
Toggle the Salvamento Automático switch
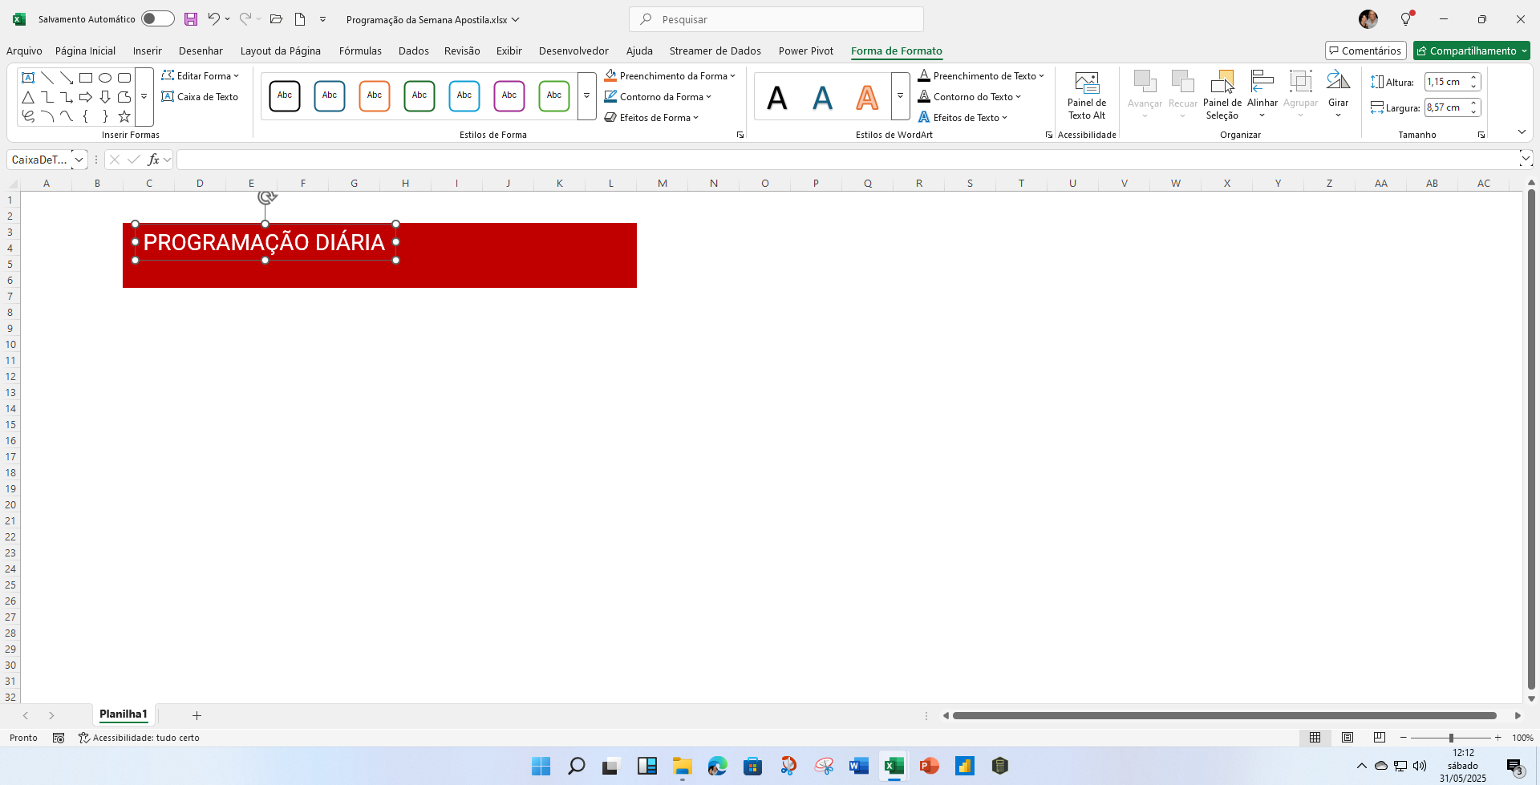tap(157, 19)
